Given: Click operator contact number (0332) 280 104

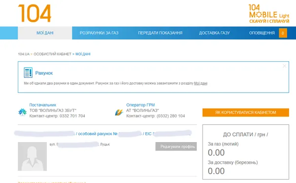Looking at the screenshot, I should click(171, 116).
